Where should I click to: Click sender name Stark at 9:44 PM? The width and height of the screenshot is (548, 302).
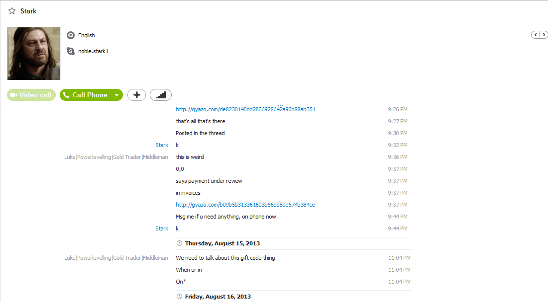[162, 228]
